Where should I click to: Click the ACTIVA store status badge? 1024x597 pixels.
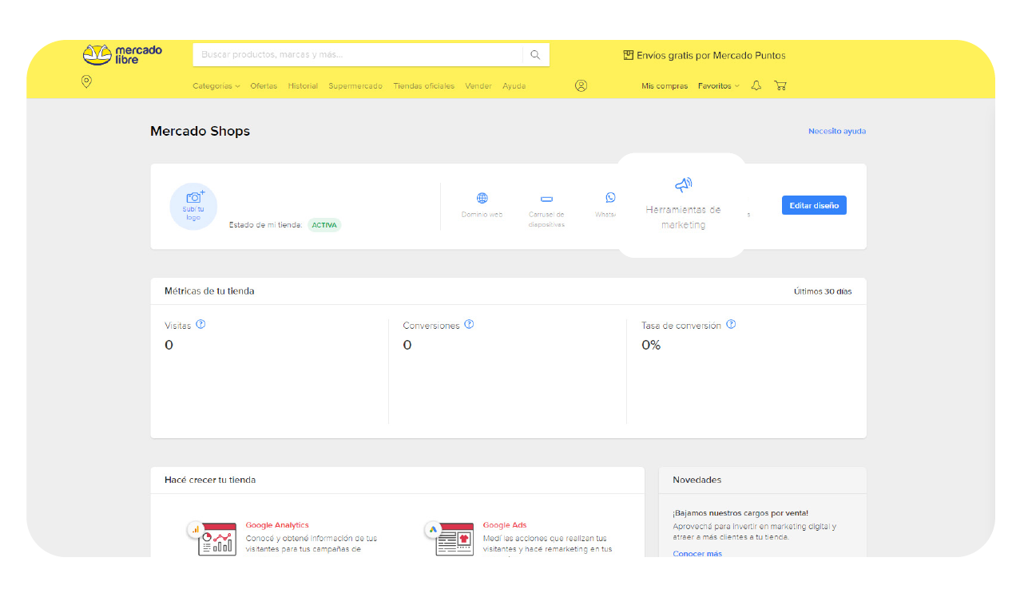click(324, 225)
